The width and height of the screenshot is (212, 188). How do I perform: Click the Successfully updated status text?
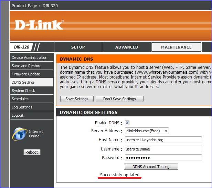click(x=120, y=175)
